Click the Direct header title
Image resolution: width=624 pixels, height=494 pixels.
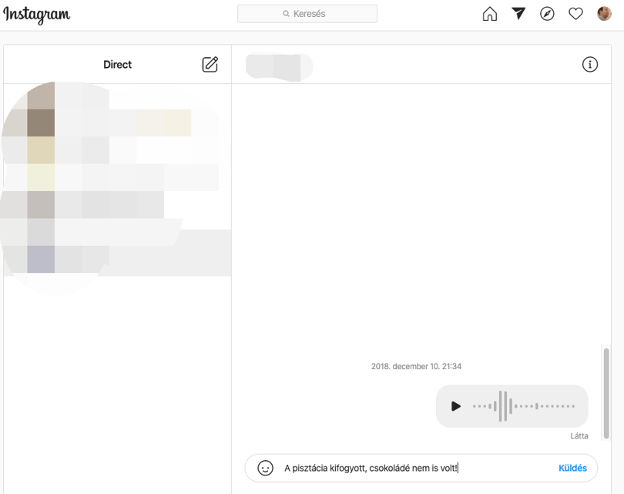117,65
